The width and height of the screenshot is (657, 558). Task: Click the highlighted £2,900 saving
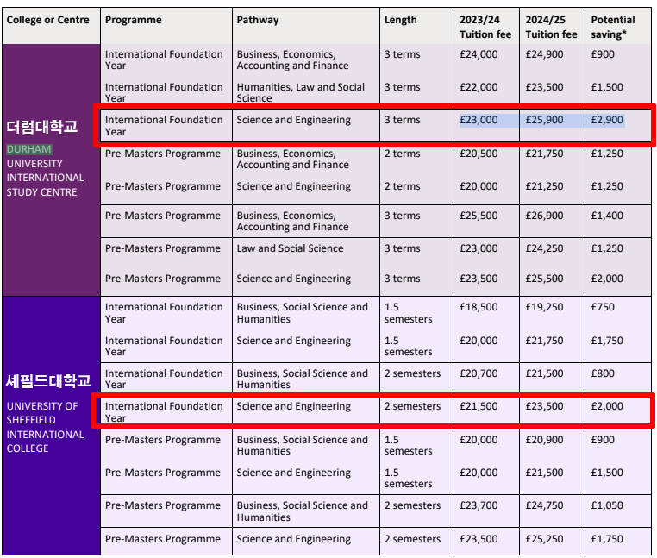coord(607,120)
